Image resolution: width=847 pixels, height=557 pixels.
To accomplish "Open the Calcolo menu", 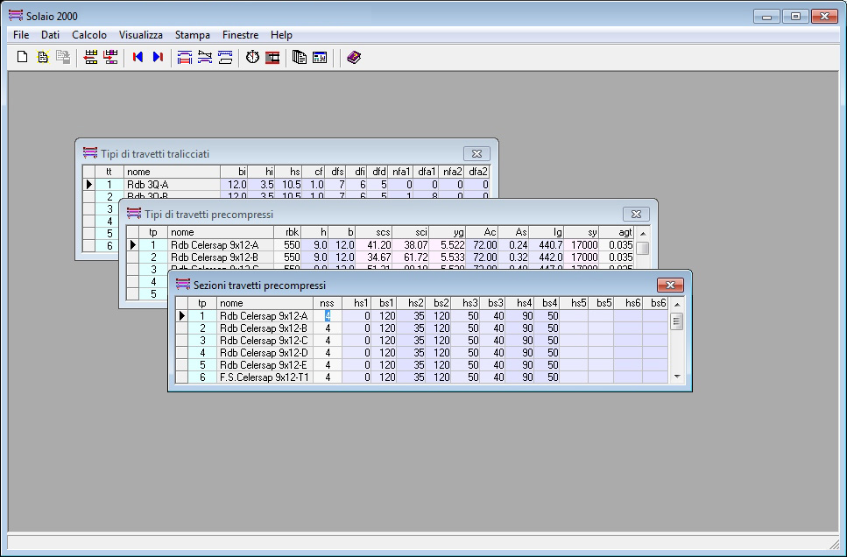I will [89, 34].
